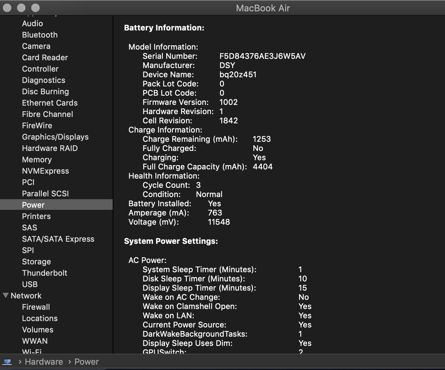Click the Display Sleep Timer value 15

coord(303,288)
